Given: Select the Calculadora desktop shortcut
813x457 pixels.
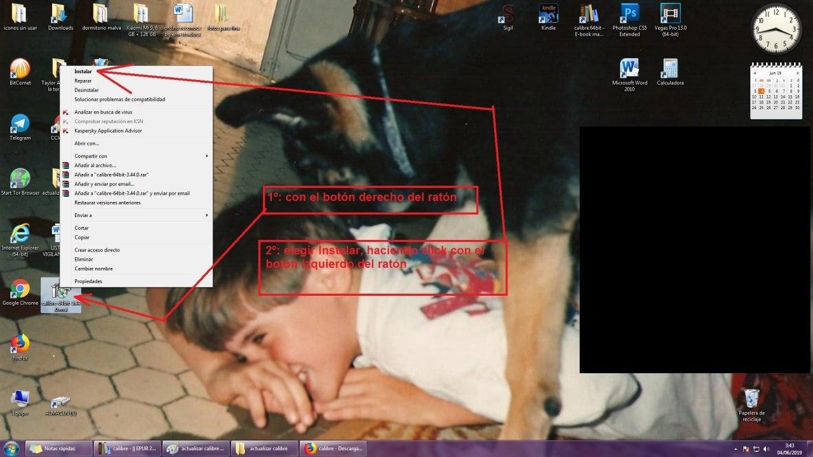Looking at the screenshot, I should (670, 72).
